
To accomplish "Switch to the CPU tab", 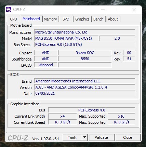I will pos(13,19).
